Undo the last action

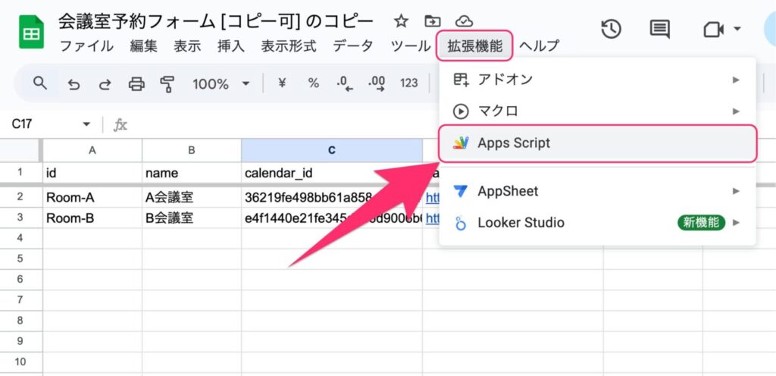[x=74, y=84]
